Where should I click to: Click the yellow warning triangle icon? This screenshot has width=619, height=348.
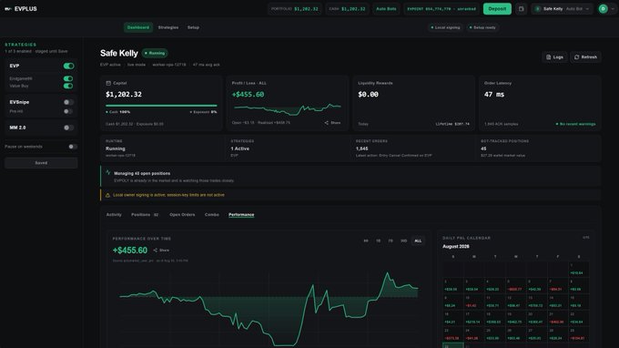tap(107, 195)
